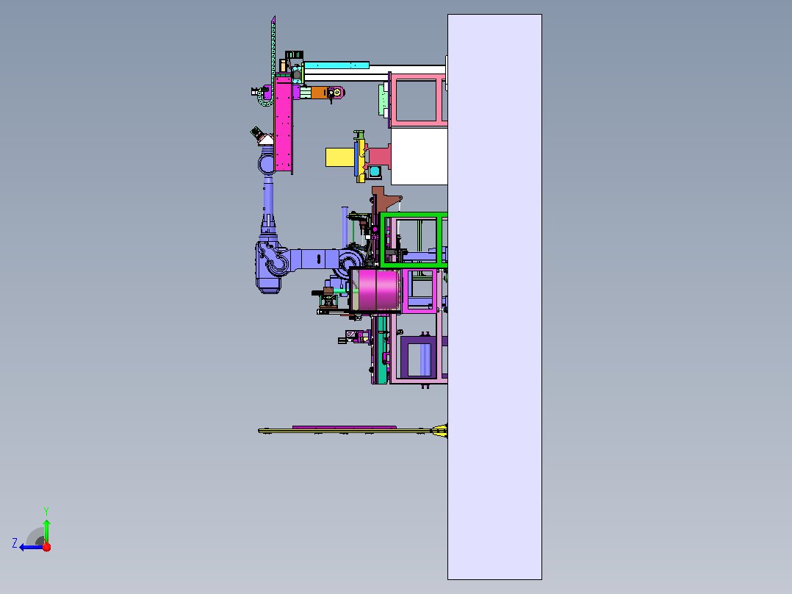
Task: Click the red X axis dot of the triad
Action: tap(47, 547)
